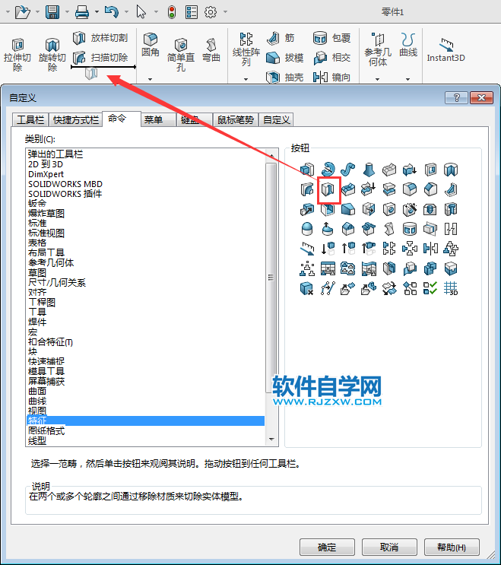Choose the 3D grid button icon
This screenshot has width=501, height=565.
(451, 288)
